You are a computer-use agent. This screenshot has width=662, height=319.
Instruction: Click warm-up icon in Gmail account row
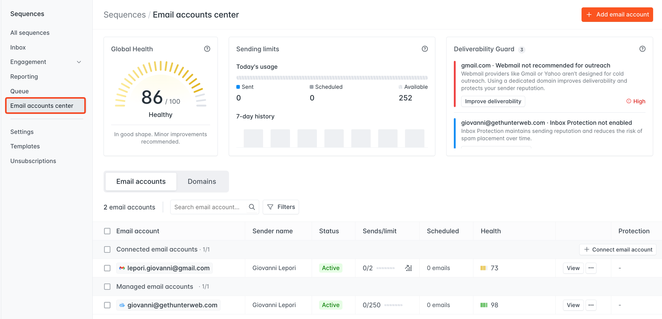[x=408, y=268]
